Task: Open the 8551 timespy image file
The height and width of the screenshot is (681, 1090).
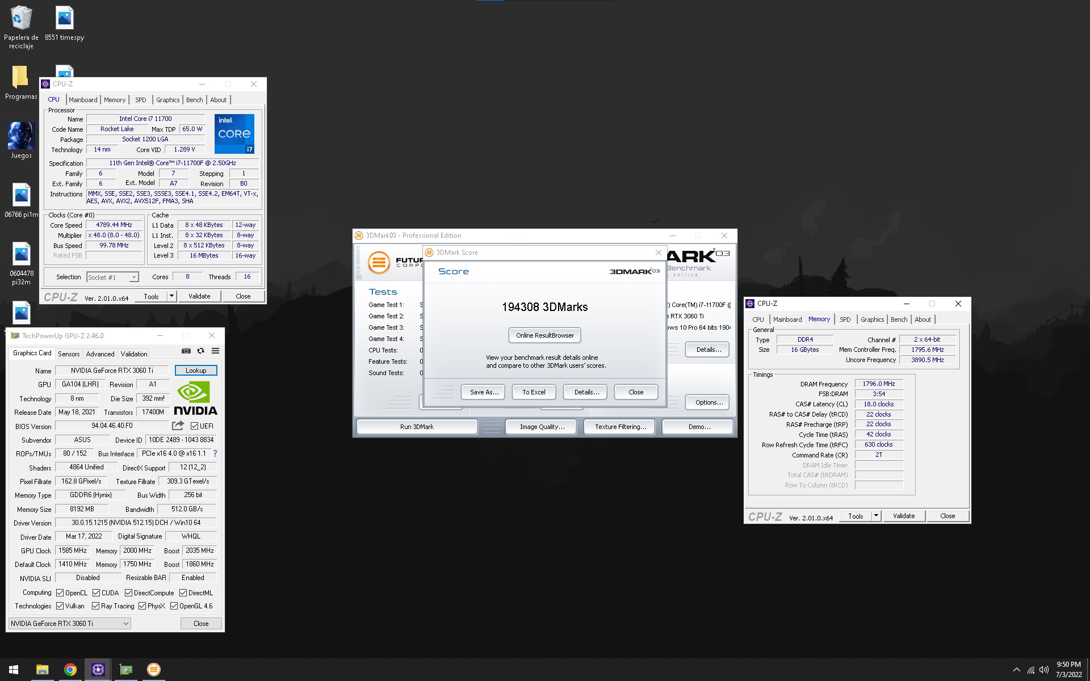Action: pyautogui.click(x=64, y=23)
